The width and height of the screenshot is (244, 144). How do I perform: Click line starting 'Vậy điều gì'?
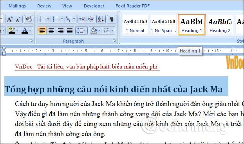[x=130, y=114]
